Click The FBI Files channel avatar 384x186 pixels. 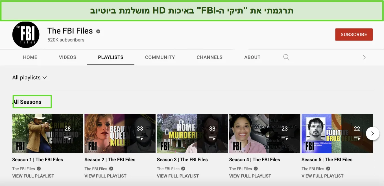(x=26, y=35)
